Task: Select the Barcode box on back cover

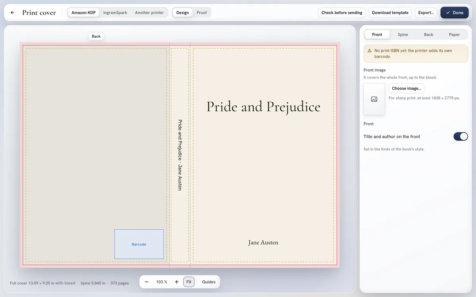Action: [x=139, y=244]
